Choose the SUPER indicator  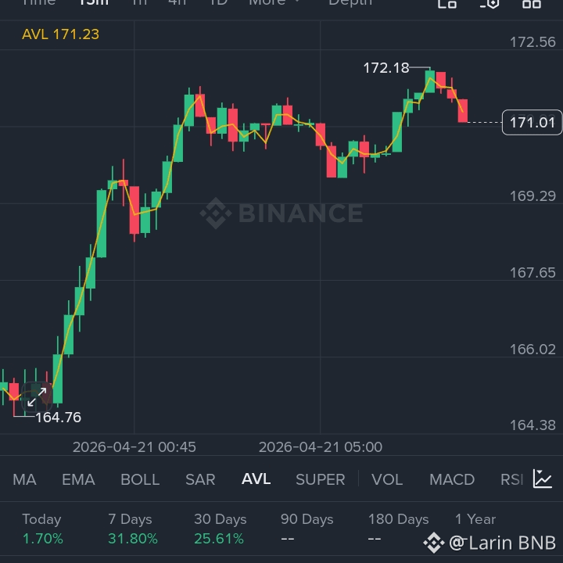click(321, 479)
